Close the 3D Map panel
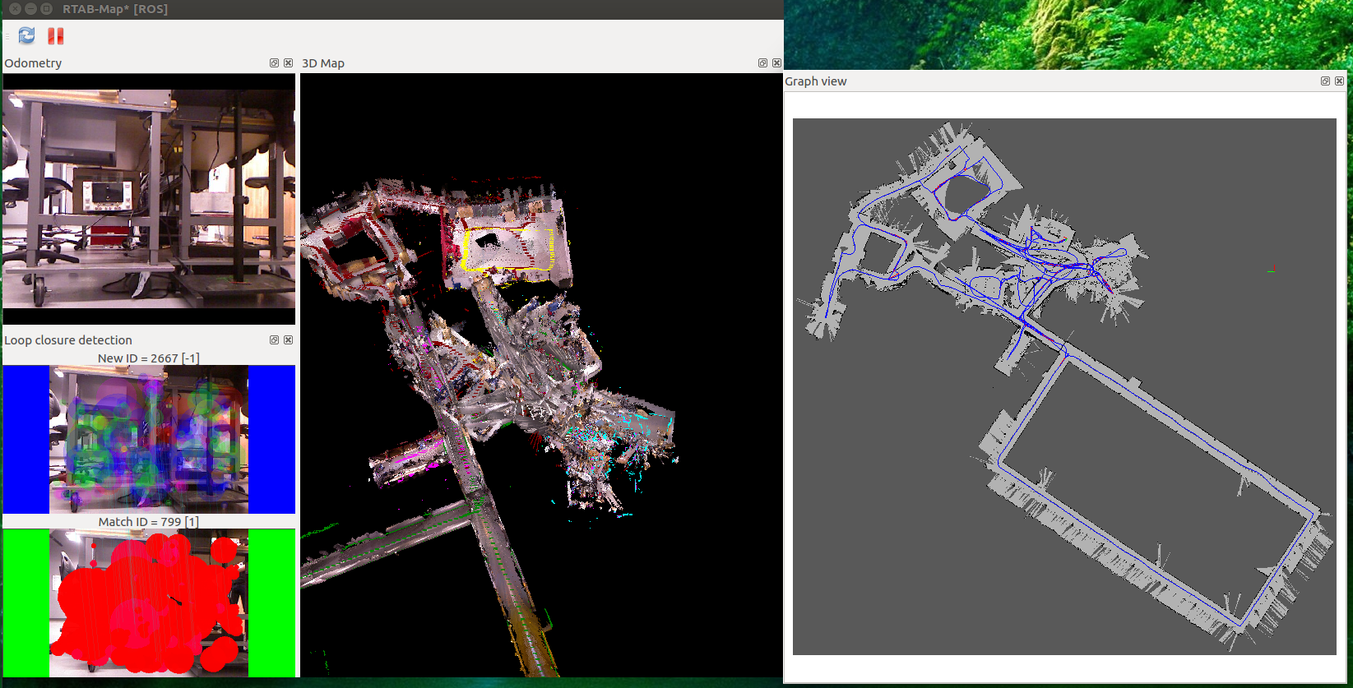This screenshot has height=688, width=1353. (776, 63)
